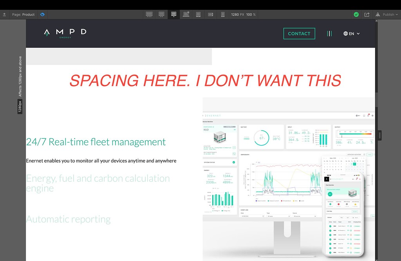Image resolution: width=401 pixels, height=261 pixels.
Task: Select the base desktop breakpoint icon
Action: tap(173, 14)
